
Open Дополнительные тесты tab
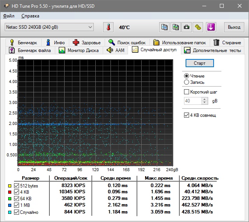pyautogui.click(x=212, y=50)
